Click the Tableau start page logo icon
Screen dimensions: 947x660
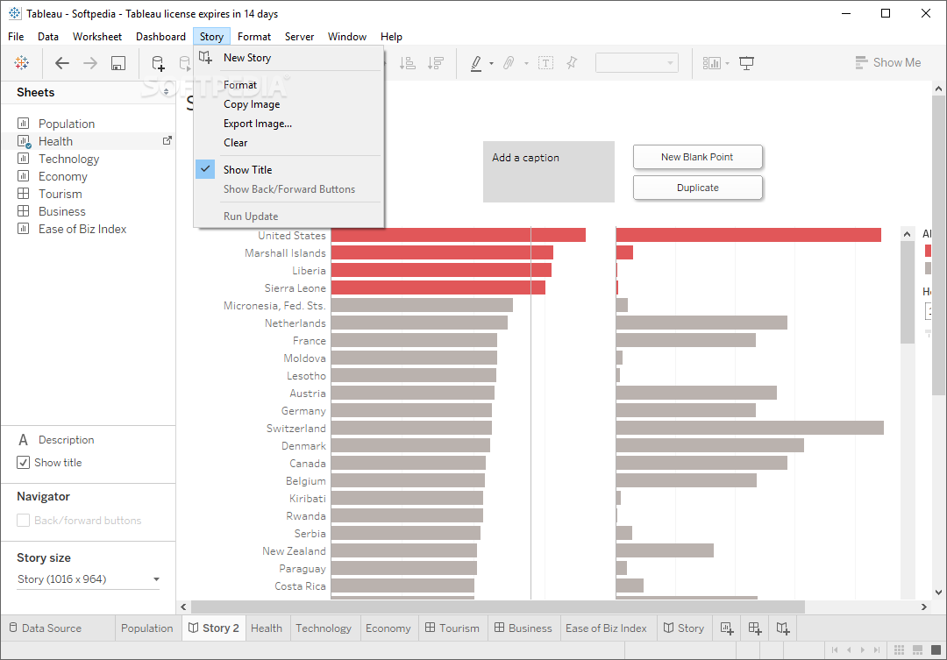[22, 63]
